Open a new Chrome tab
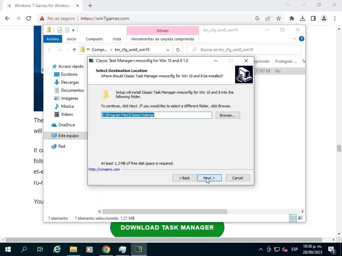 [x=90, y=6]
